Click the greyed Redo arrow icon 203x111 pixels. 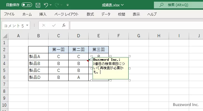tap(57, 5)
